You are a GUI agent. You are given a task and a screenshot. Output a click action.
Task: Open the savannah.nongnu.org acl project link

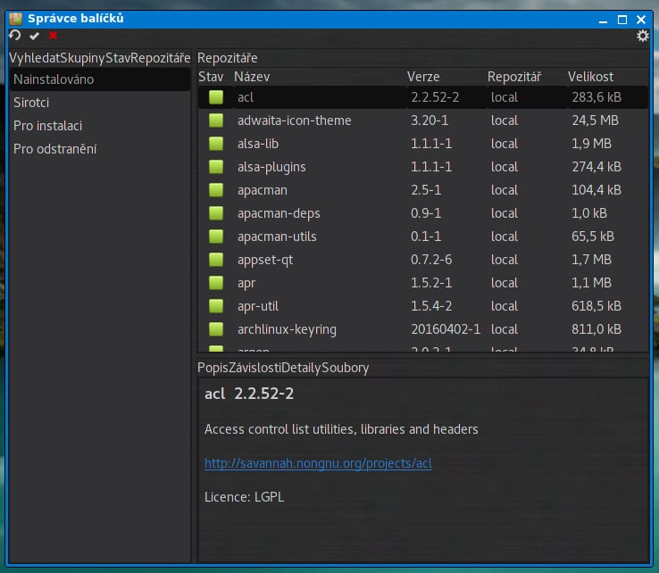pos(318,463)
